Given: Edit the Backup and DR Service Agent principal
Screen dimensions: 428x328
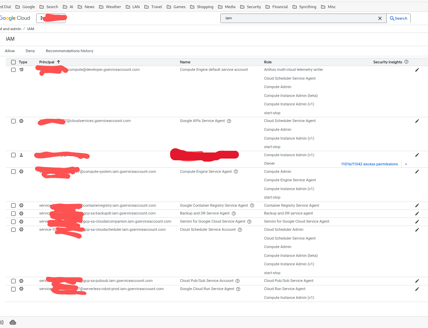Looking at the screenshot, I should tap(417, 213).
